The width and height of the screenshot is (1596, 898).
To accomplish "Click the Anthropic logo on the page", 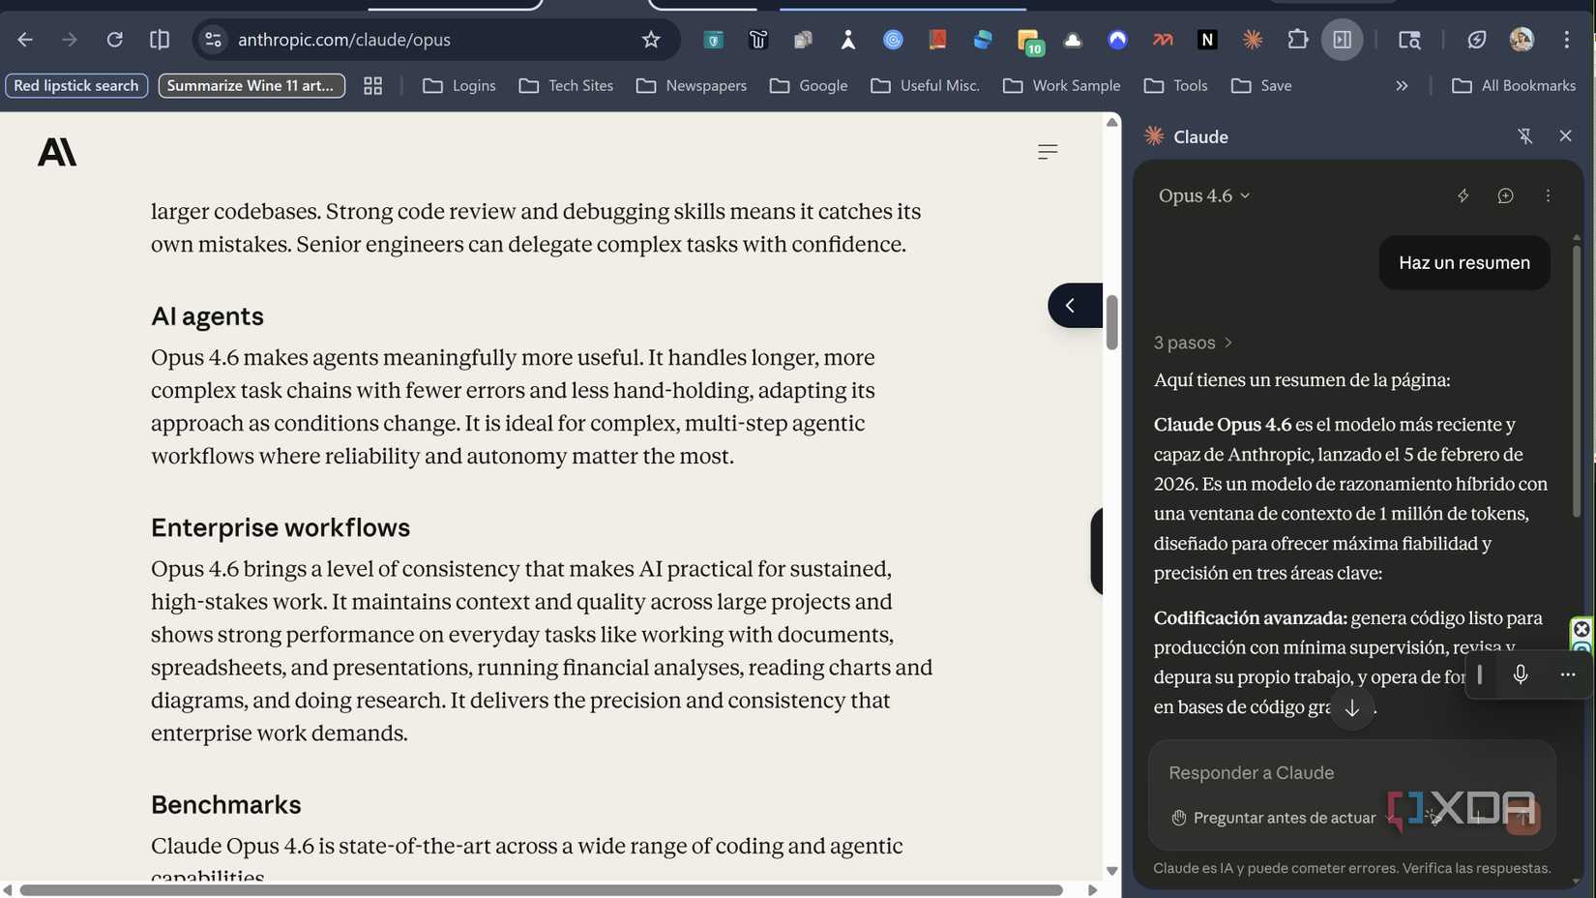I will click(57, 152).
